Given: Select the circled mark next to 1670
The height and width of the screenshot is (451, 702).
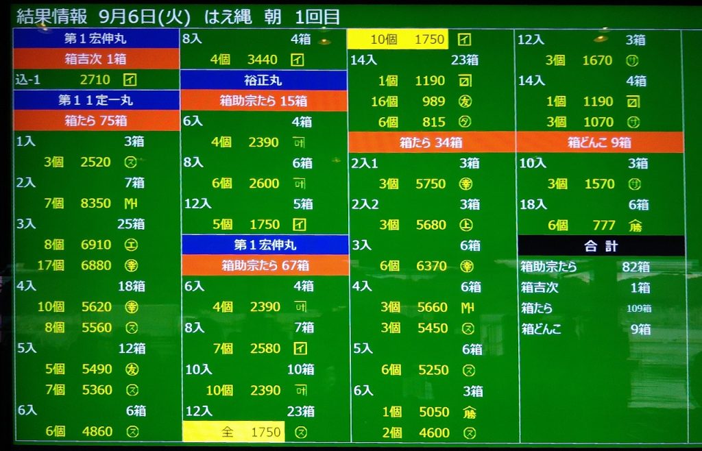Looking at the screenshot, I should 633,60.
